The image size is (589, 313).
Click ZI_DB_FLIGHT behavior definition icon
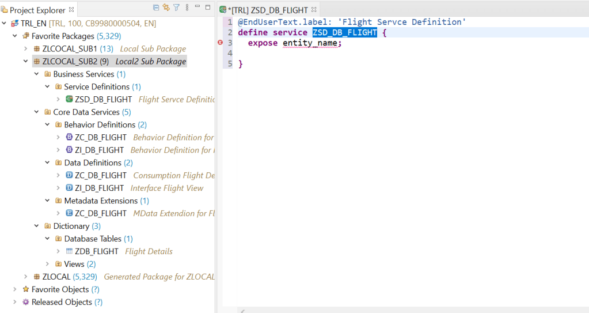point(69,150)
